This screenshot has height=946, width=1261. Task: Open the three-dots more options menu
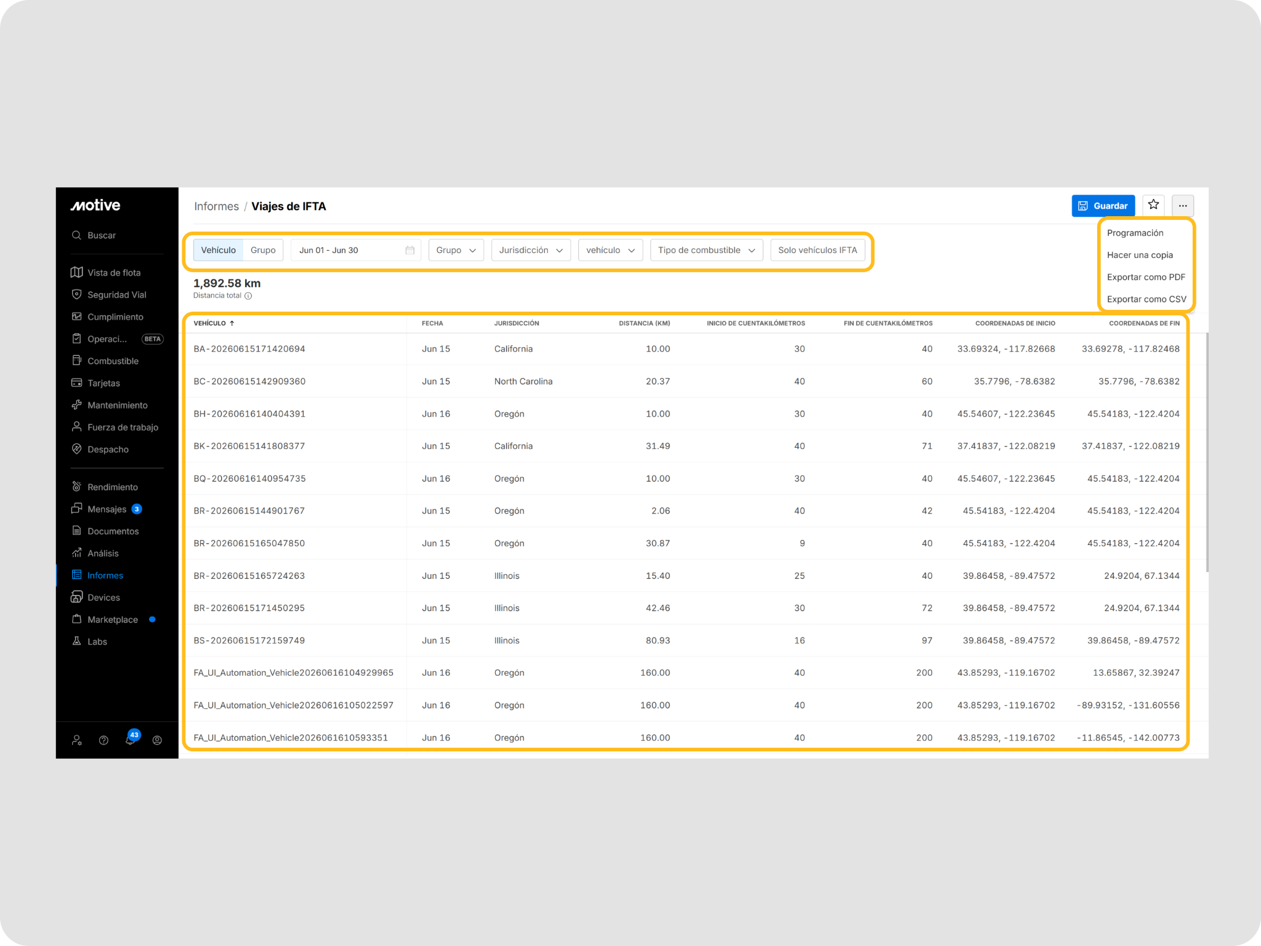[1183, 205]
